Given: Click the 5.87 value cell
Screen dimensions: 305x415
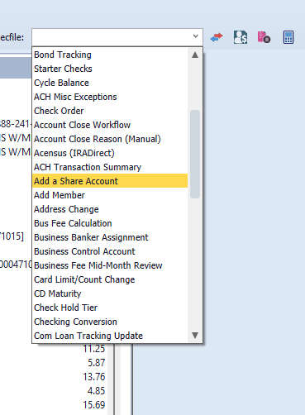Looking at the screenshot, I should pos(97,363).
